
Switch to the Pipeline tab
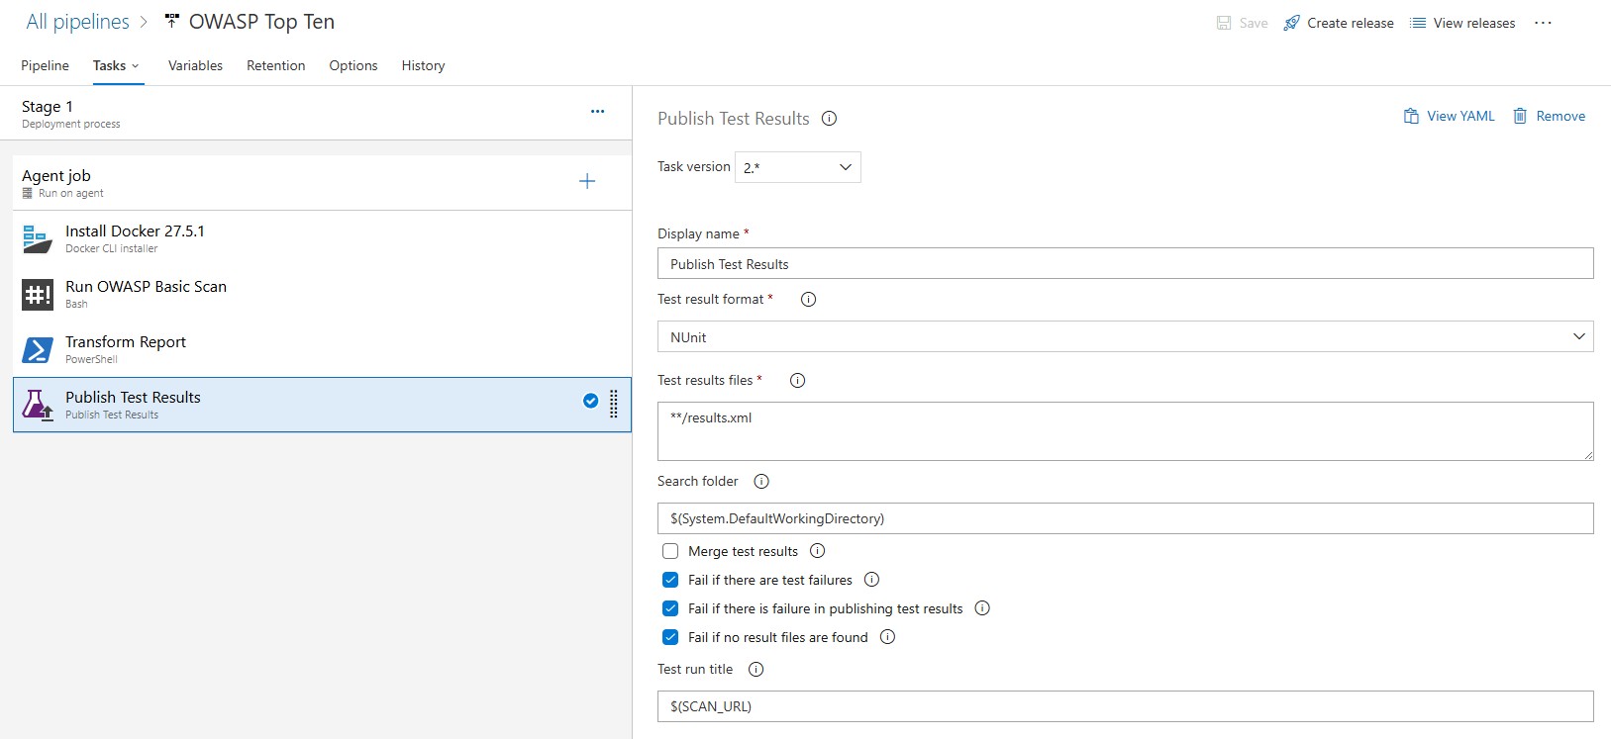point(45,65)
